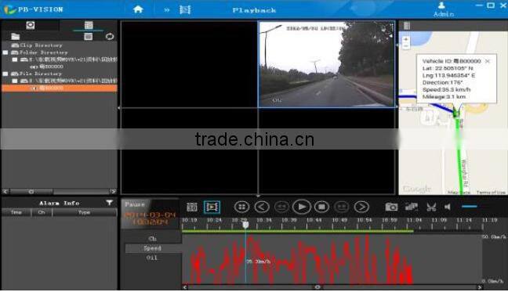Stop the playback

(x=321, y=207)
